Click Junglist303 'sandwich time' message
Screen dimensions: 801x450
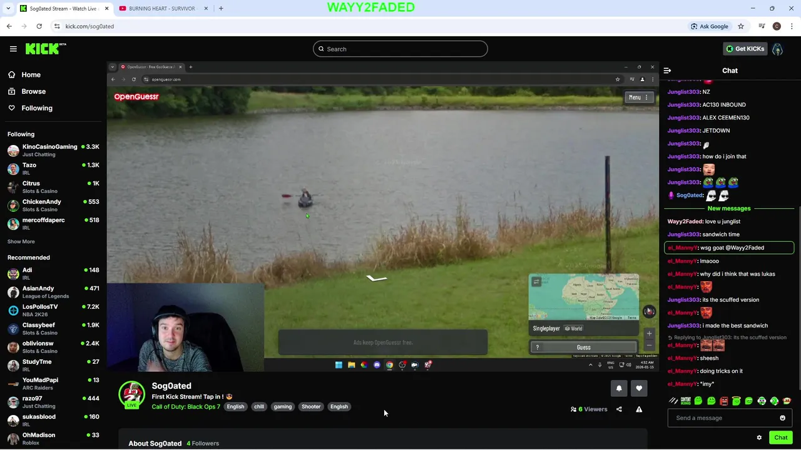(703, 234)
